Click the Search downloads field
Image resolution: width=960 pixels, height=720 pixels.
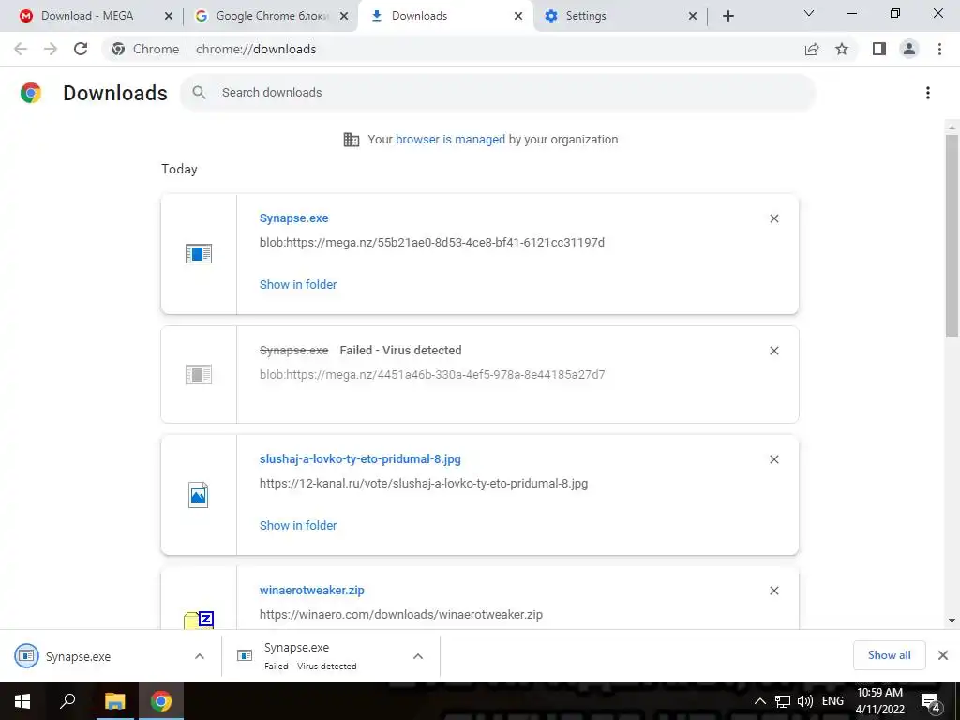(498, 93)
